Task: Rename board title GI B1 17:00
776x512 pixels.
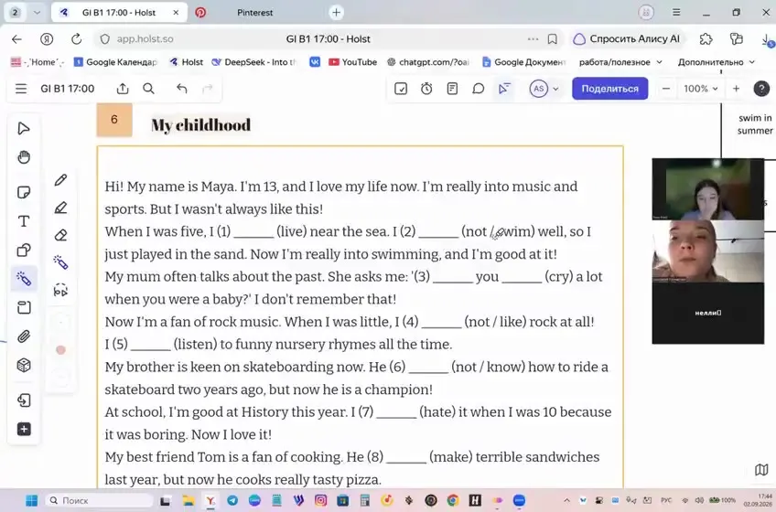Action: pyautogui.click(x=68, y=89)
